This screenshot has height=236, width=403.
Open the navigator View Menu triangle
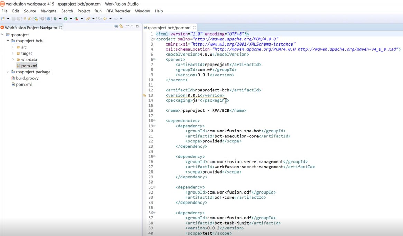(128, 26)
